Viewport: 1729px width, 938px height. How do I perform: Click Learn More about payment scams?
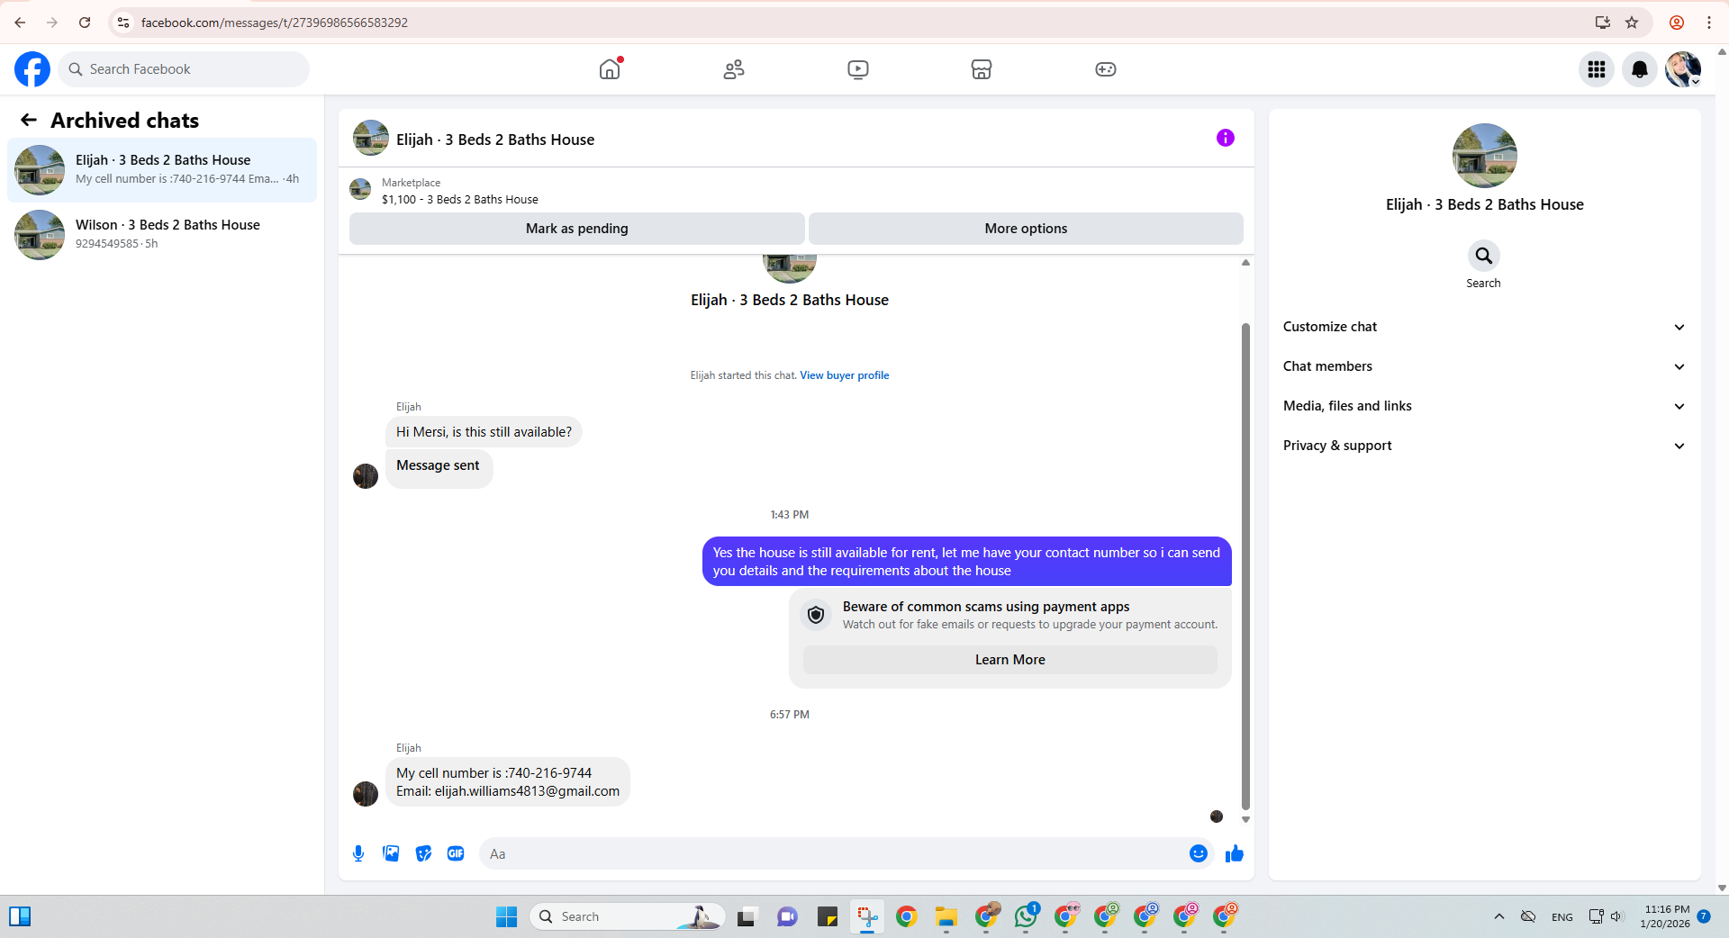(x=1010, y=660)
